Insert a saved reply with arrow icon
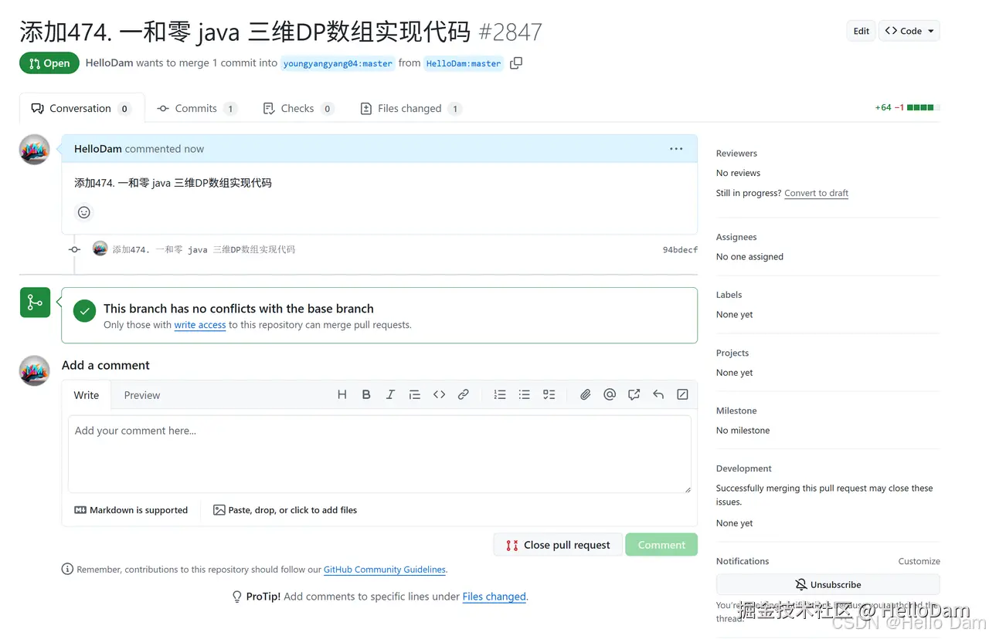This screenshot has width=989, height=639. [658, 394]
